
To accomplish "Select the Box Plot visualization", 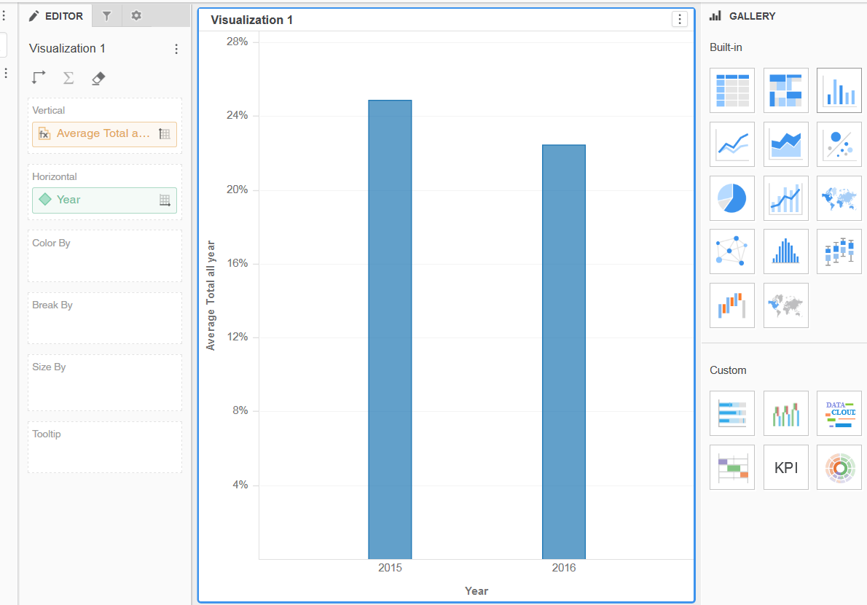I will [x=839, y=251].
